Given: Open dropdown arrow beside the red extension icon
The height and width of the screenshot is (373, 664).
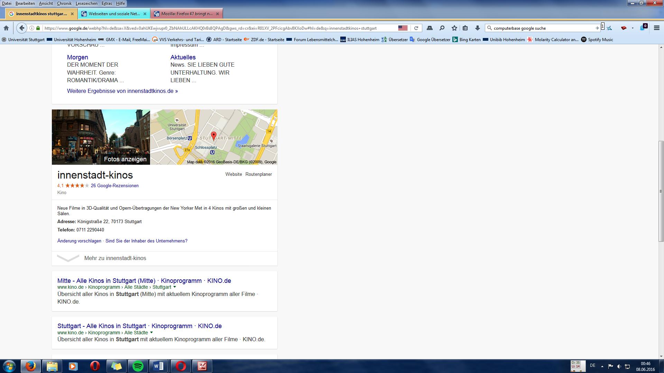Looking at the screenshot, I should (x=633, y=28).
